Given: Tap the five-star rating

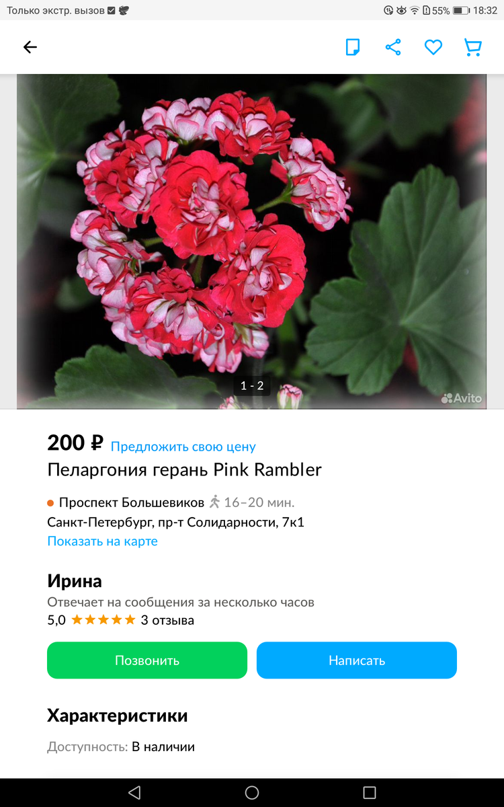Looking at the screenshot, I should click(x=103, y=620).
